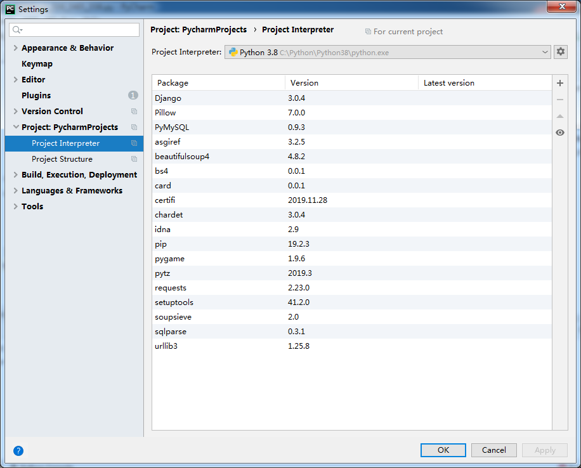Expand the Tools section

point(16,206)
